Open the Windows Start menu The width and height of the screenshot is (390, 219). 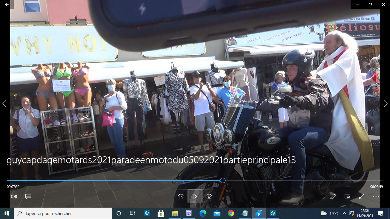7,213
